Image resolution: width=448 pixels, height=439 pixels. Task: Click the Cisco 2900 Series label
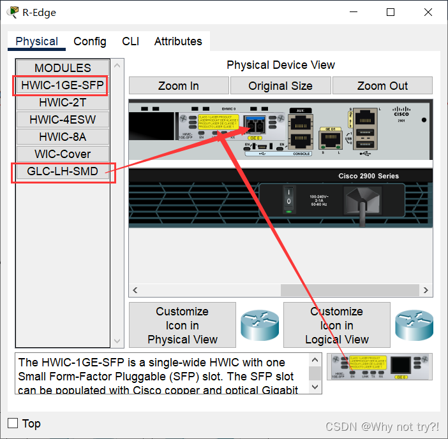[x=369, y=176]
